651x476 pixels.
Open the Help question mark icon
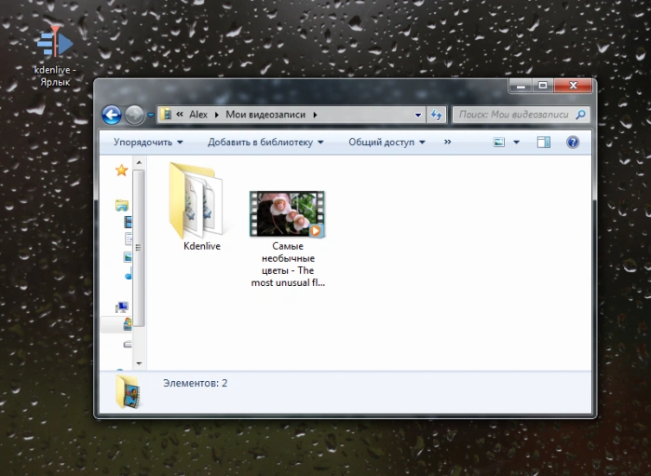pyautogui.click(x=573, y=143)
